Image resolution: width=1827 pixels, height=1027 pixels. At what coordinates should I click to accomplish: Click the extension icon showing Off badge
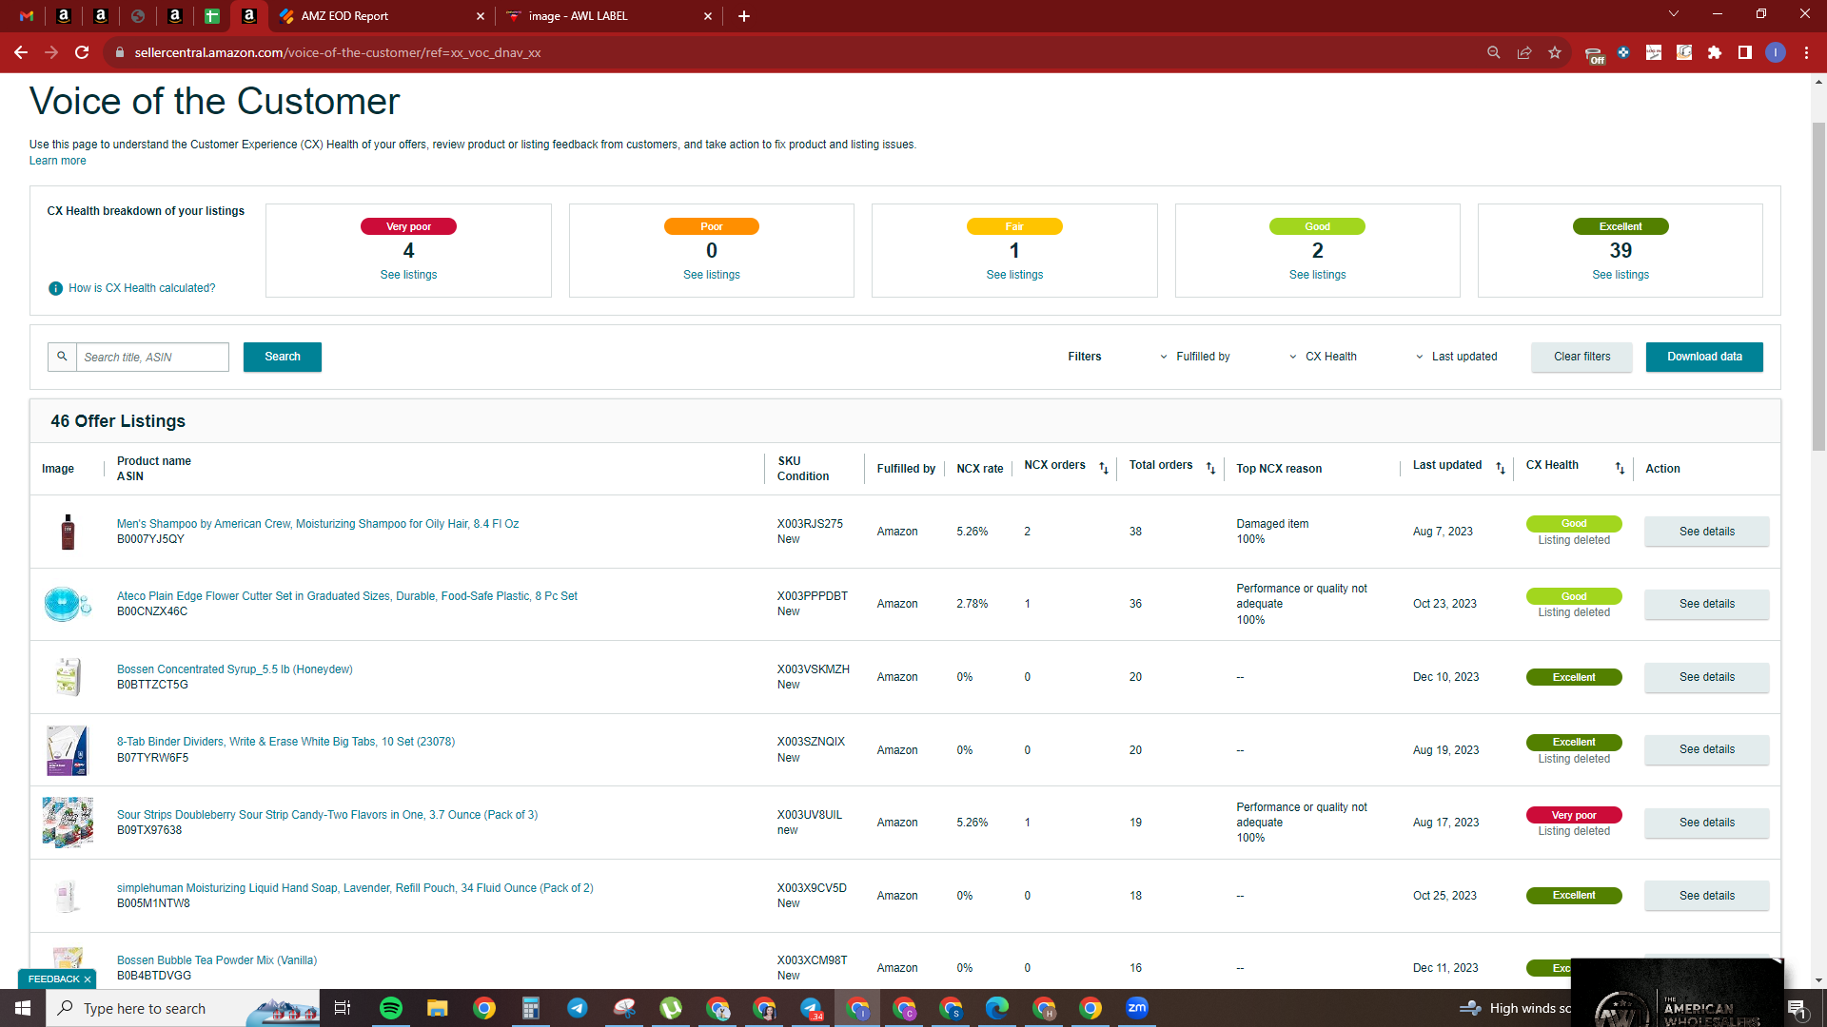point(1594,54)
